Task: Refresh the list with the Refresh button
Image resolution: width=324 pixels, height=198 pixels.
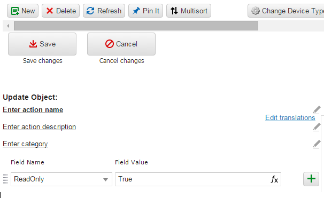Action: click(x=104, y=11)
